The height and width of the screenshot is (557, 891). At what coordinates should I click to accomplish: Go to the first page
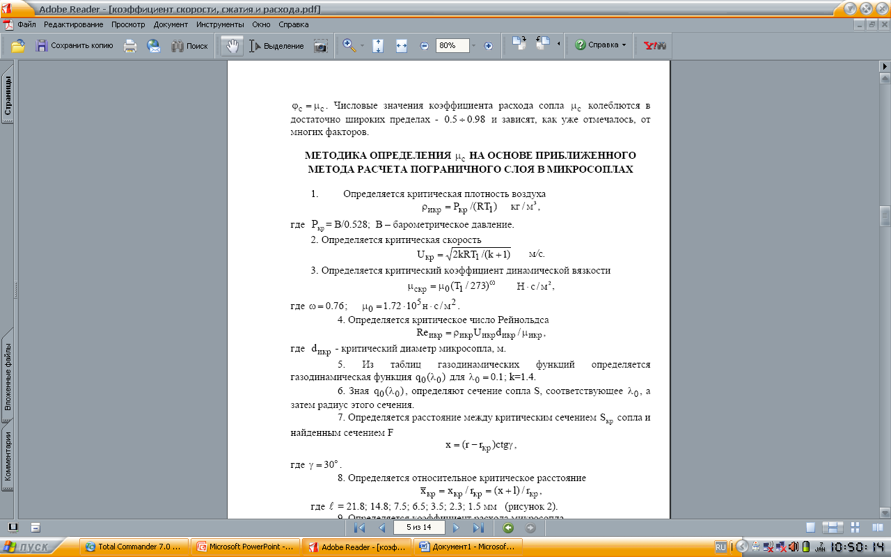(359, 528)
